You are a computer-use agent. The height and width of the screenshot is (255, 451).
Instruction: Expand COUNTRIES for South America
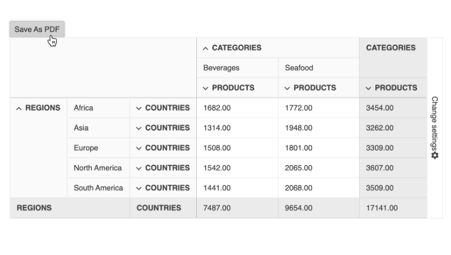139,188
